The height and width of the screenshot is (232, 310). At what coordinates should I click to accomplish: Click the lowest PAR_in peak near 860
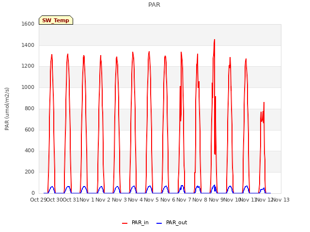pyautogui.click(x=264, y=102)
